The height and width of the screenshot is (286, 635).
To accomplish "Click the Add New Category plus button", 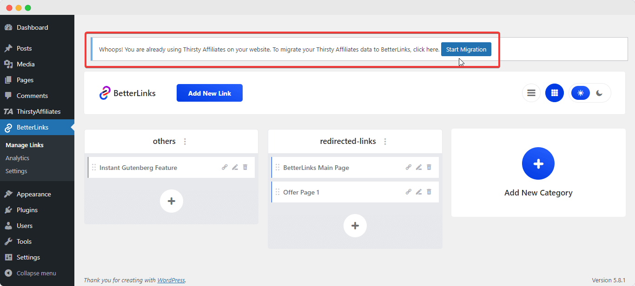I will 538,163.
